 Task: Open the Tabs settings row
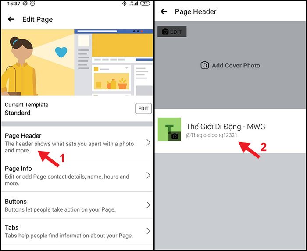point(77,231)
